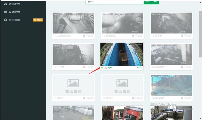The height and width of the screenshot is (120, 202).
Task: Click the '[3] 四平巷' channel label
Action: tap(157, 36)
